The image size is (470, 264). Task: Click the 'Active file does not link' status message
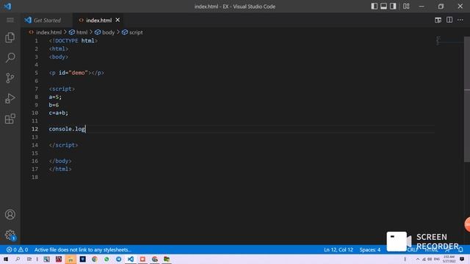pyautogui.click(x=83, y=249)
